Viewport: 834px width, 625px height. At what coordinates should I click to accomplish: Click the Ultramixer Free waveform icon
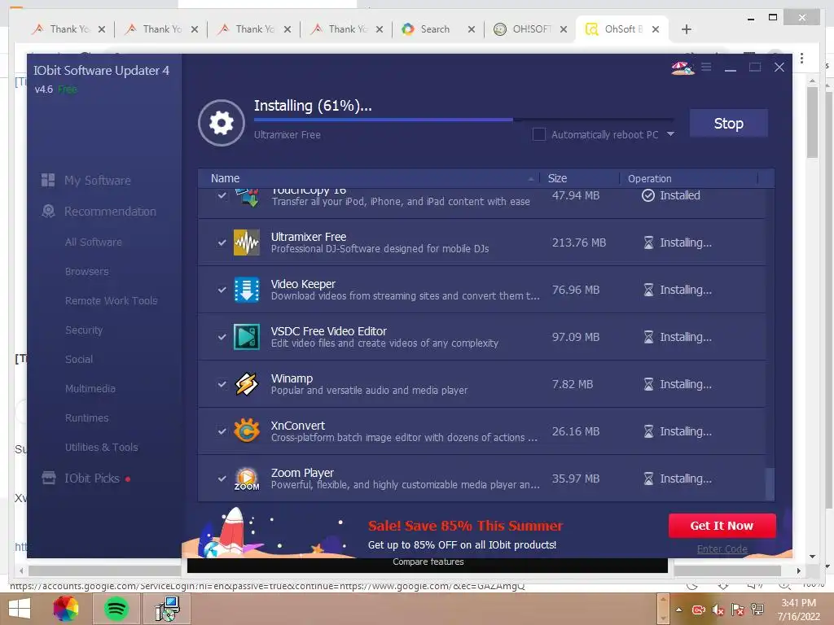(247, 243)
